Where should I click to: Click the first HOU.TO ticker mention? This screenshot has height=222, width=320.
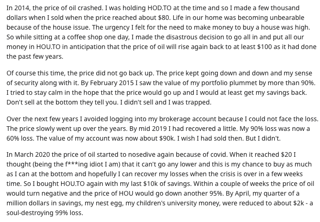click(48, 47)
